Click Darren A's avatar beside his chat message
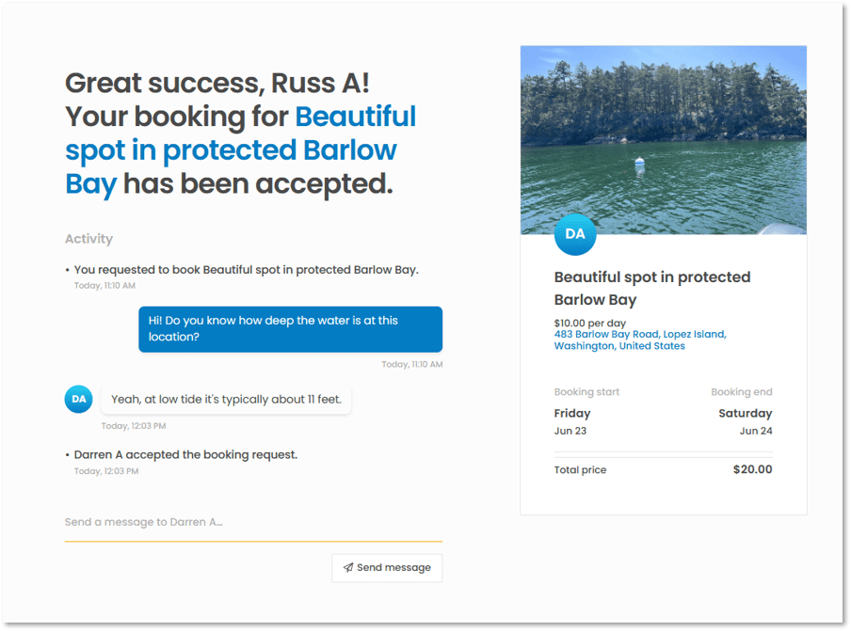 coord(78,399)
